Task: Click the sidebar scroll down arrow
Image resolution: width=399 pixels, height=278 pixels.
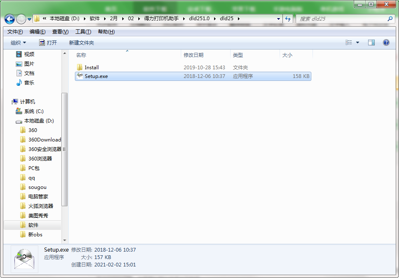Action: pyautogui.click(x=65, y=240)
